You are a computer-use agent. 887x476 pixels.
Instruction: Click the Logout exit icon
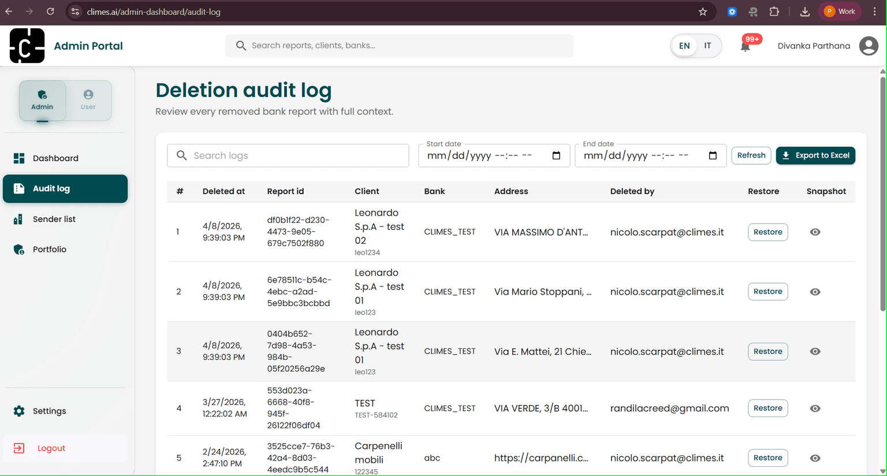[19, 448]
